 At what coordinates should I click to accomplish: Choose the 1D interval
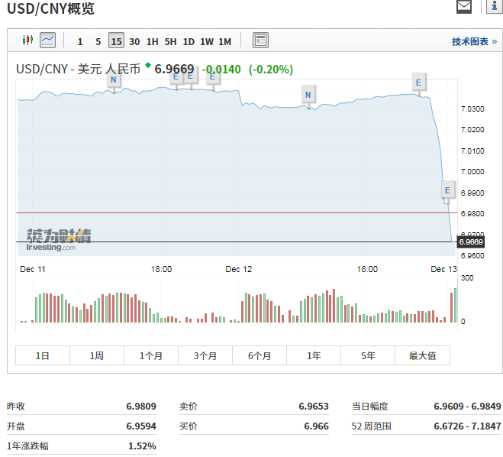click(x=189, y=41)
